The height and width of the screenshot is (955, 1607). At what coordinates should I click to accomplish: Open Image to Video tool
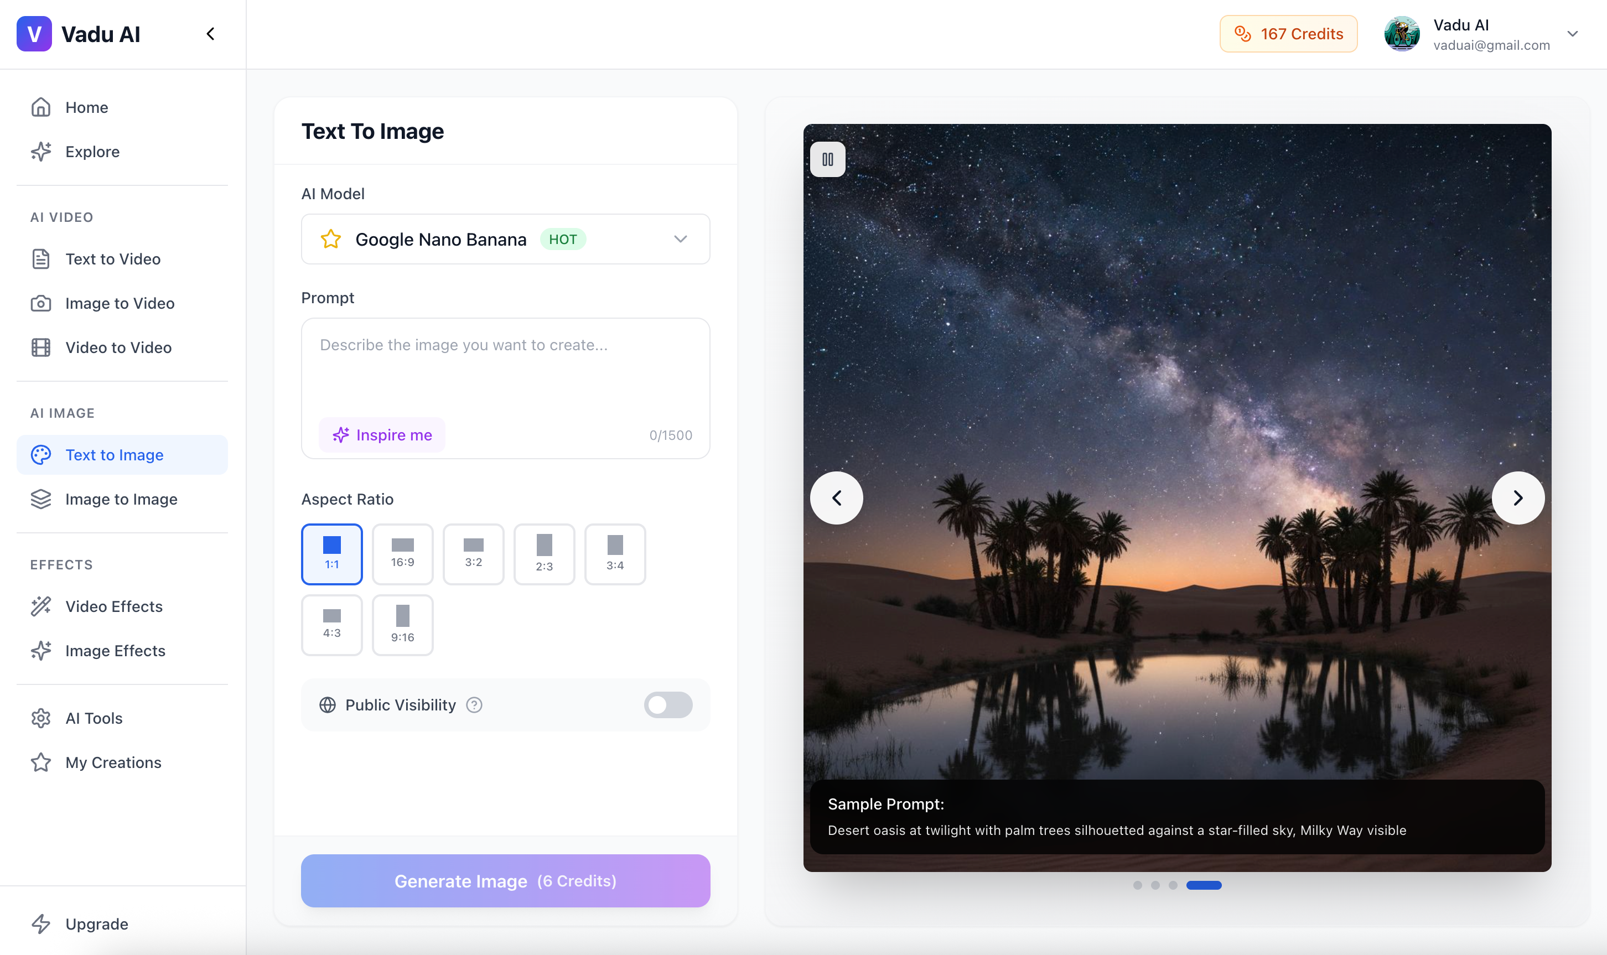tap(119, 303)
